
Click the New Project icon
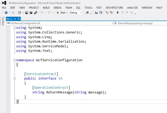tap(20, 13)
